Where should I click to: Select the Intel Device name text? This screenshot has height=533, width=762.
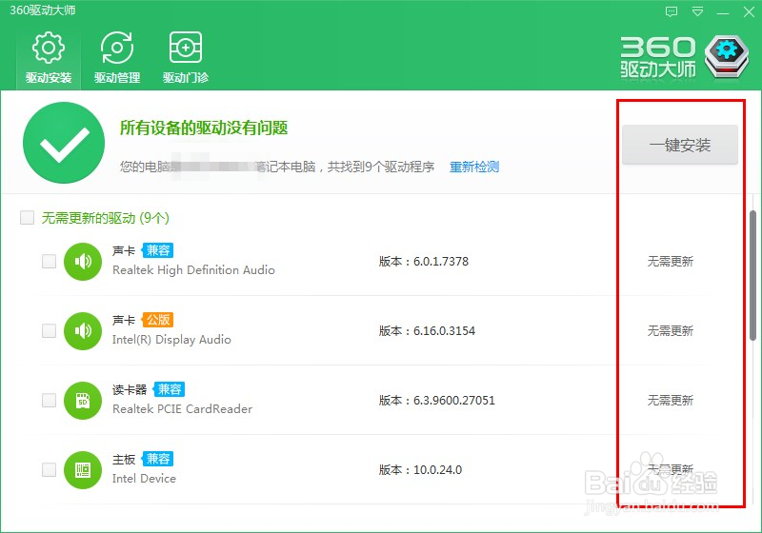click(x=144, y=479)
